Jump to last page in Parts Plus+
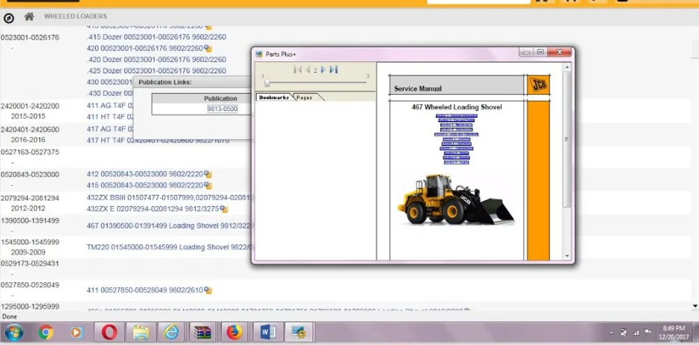The height and width of the screenshot is (345, 699). 334,70
